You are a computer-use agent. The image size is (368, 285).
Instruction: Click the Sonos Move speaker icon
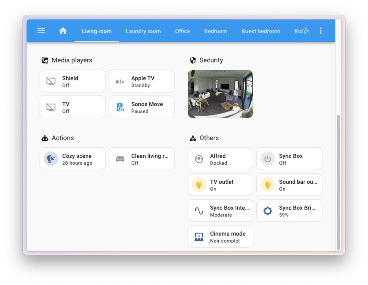pos(120,107)
